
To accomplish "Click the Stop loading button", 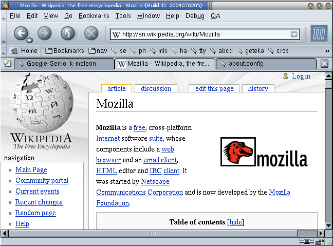I will pyautogui.click(x=91, y=33).
